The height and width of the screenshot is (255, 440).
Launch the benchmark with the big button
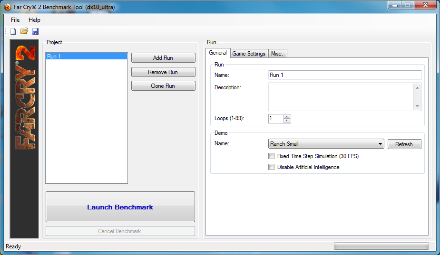(120, 207)
